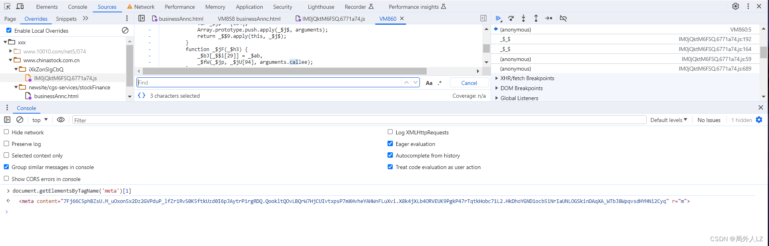The width and height of the screenshot is (769, 246).
Task: Select _$_$ call stack frame at js:192
Action: (x=625, y=39)
